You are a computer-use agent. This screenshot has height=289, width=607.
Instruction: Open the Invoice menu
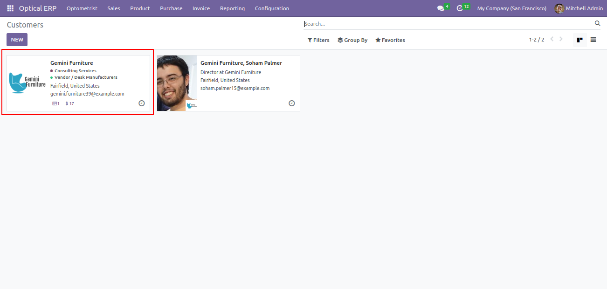tap(201, 8)
